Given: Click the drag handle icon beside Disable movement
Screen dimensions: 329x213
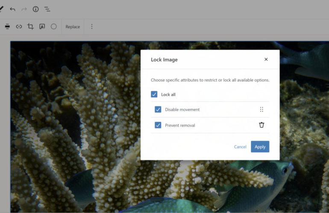Looking at the screenshot, I should point(261,109).
